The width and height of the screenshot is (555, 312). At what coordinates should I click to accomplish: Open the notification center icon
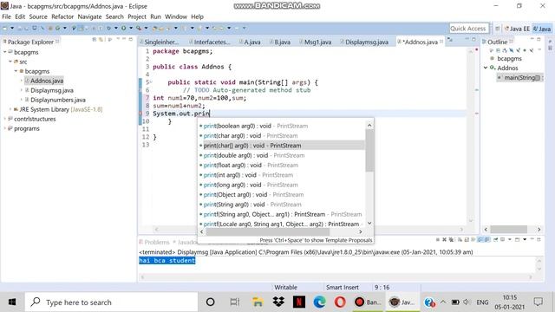coord(538,302)
